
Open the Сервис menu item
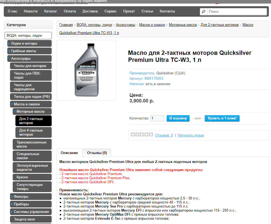110,11
